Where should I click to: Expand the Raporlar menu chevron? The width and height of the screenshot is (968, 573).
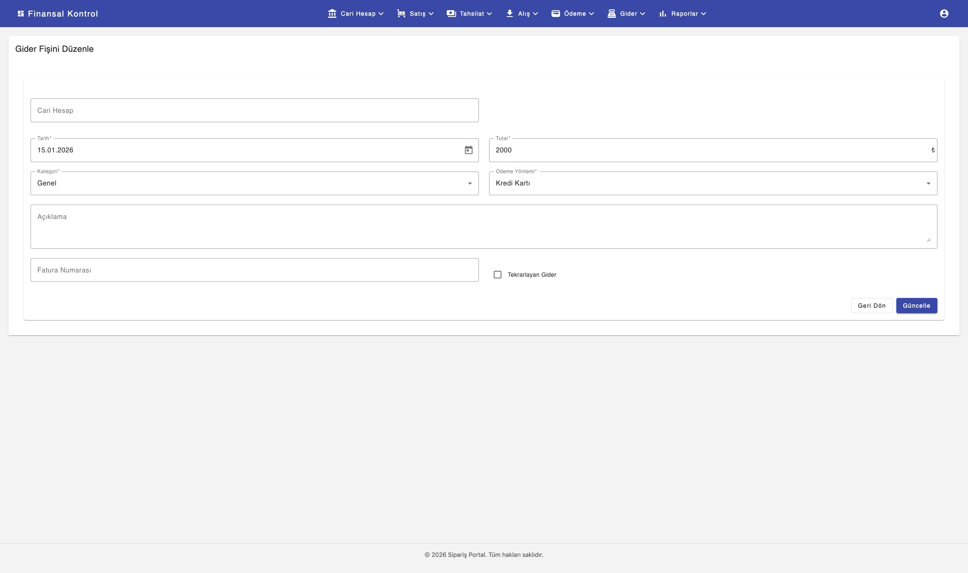tap(703, 14)
